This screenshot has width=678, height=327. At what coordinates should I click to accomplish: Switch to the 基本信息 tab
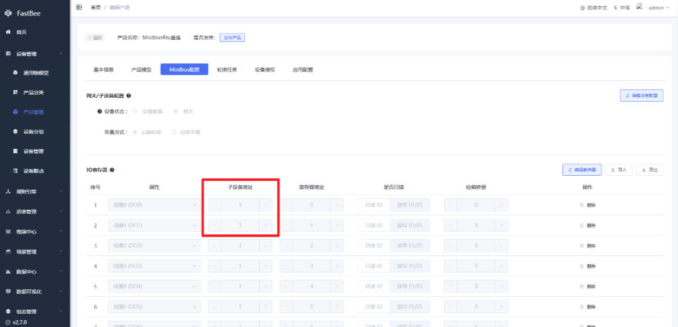tap(104, 70)
